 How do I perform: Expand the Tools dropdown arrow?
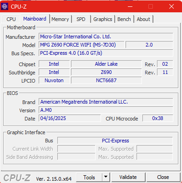click(x=106, y=177)
